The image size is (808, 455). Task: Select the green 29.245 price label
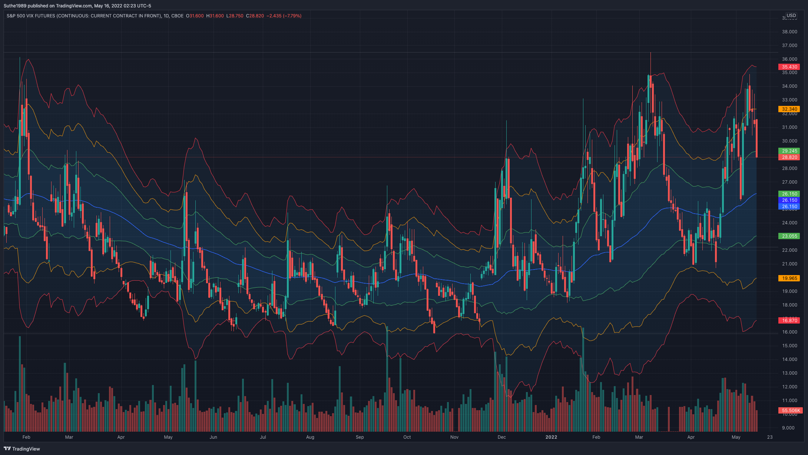[789, 151]
